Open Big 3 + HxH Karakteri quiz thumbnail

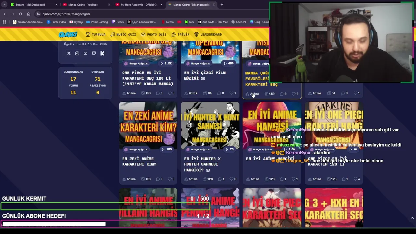pos(334,208)
